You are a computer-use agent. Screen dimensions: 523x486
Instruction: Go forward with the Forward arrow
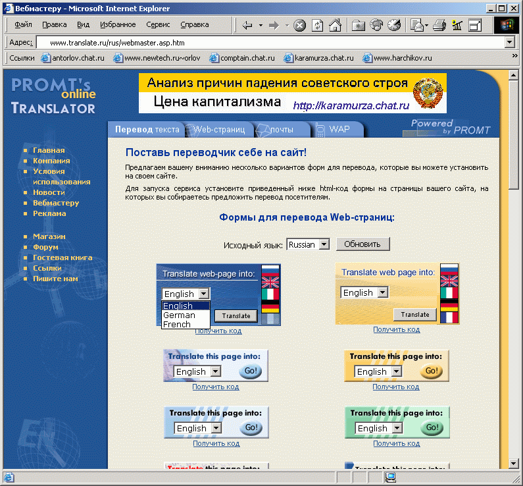click(274, 26)
